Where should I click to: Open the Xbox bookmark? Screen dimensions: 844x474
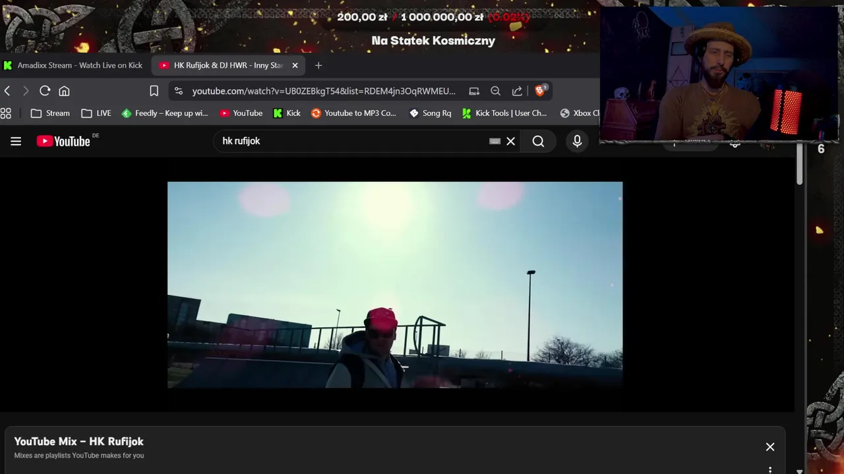580,113
